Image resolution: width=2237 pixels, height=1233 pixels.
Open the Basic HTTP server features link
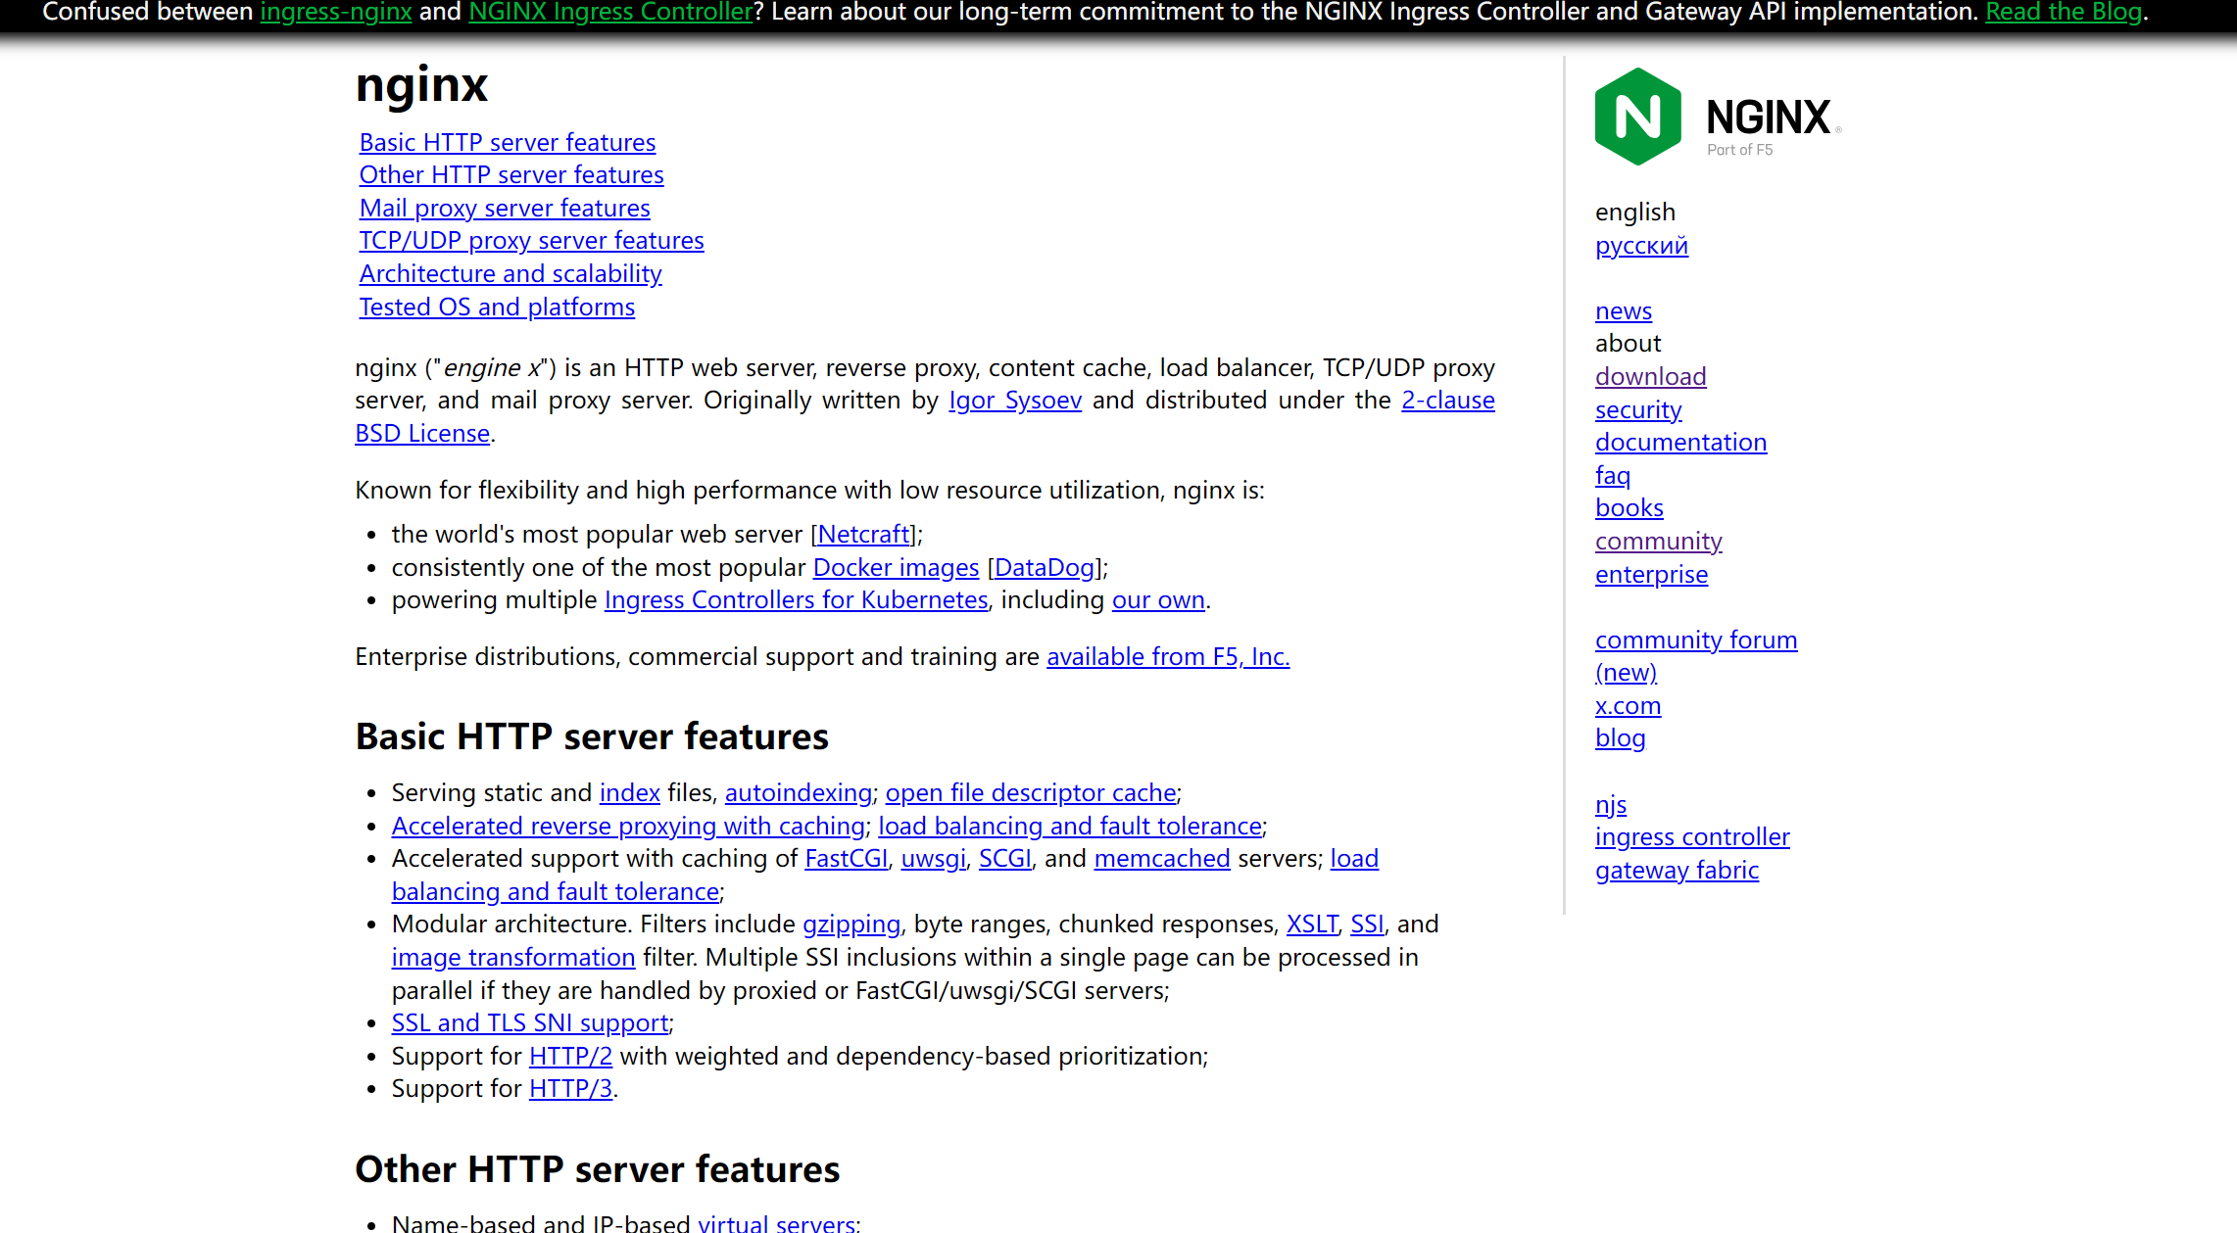[507, 142]
